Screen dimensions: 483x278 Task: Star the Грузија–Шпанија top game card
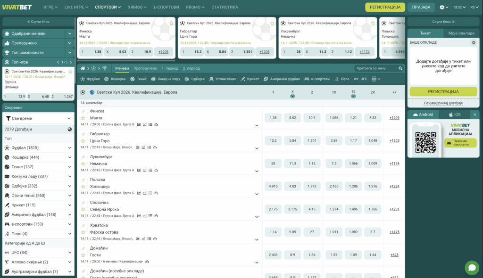click(70, 72)
